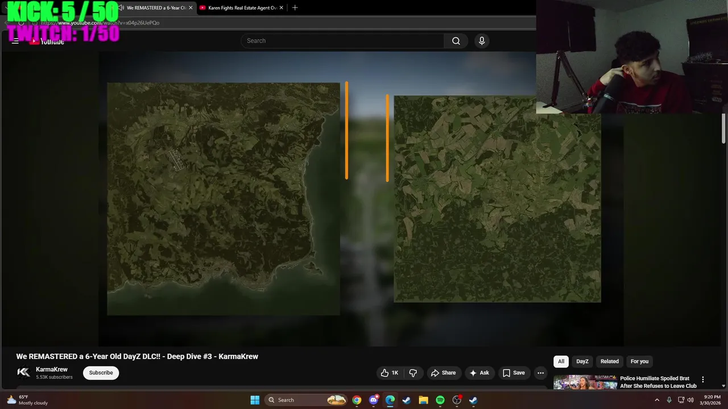Activate voice search microphone in YouTube
This screenshot has height=409, width=728.
click(x=482, y=41)
